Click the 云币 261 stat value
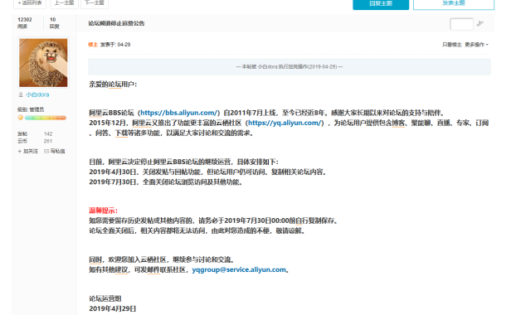The height and width of the screenshot is (315, 511). click(x=48, y=141)
